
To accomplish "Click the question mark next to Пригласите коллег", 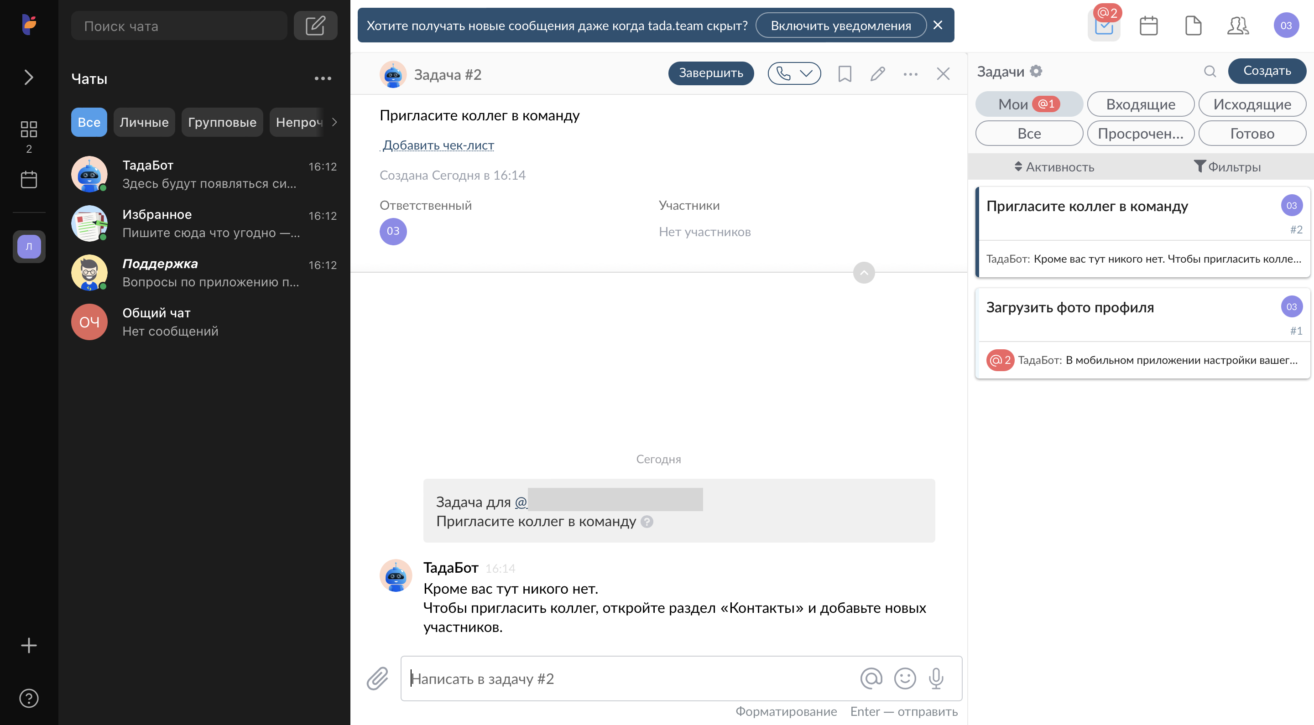I will 647,522.
